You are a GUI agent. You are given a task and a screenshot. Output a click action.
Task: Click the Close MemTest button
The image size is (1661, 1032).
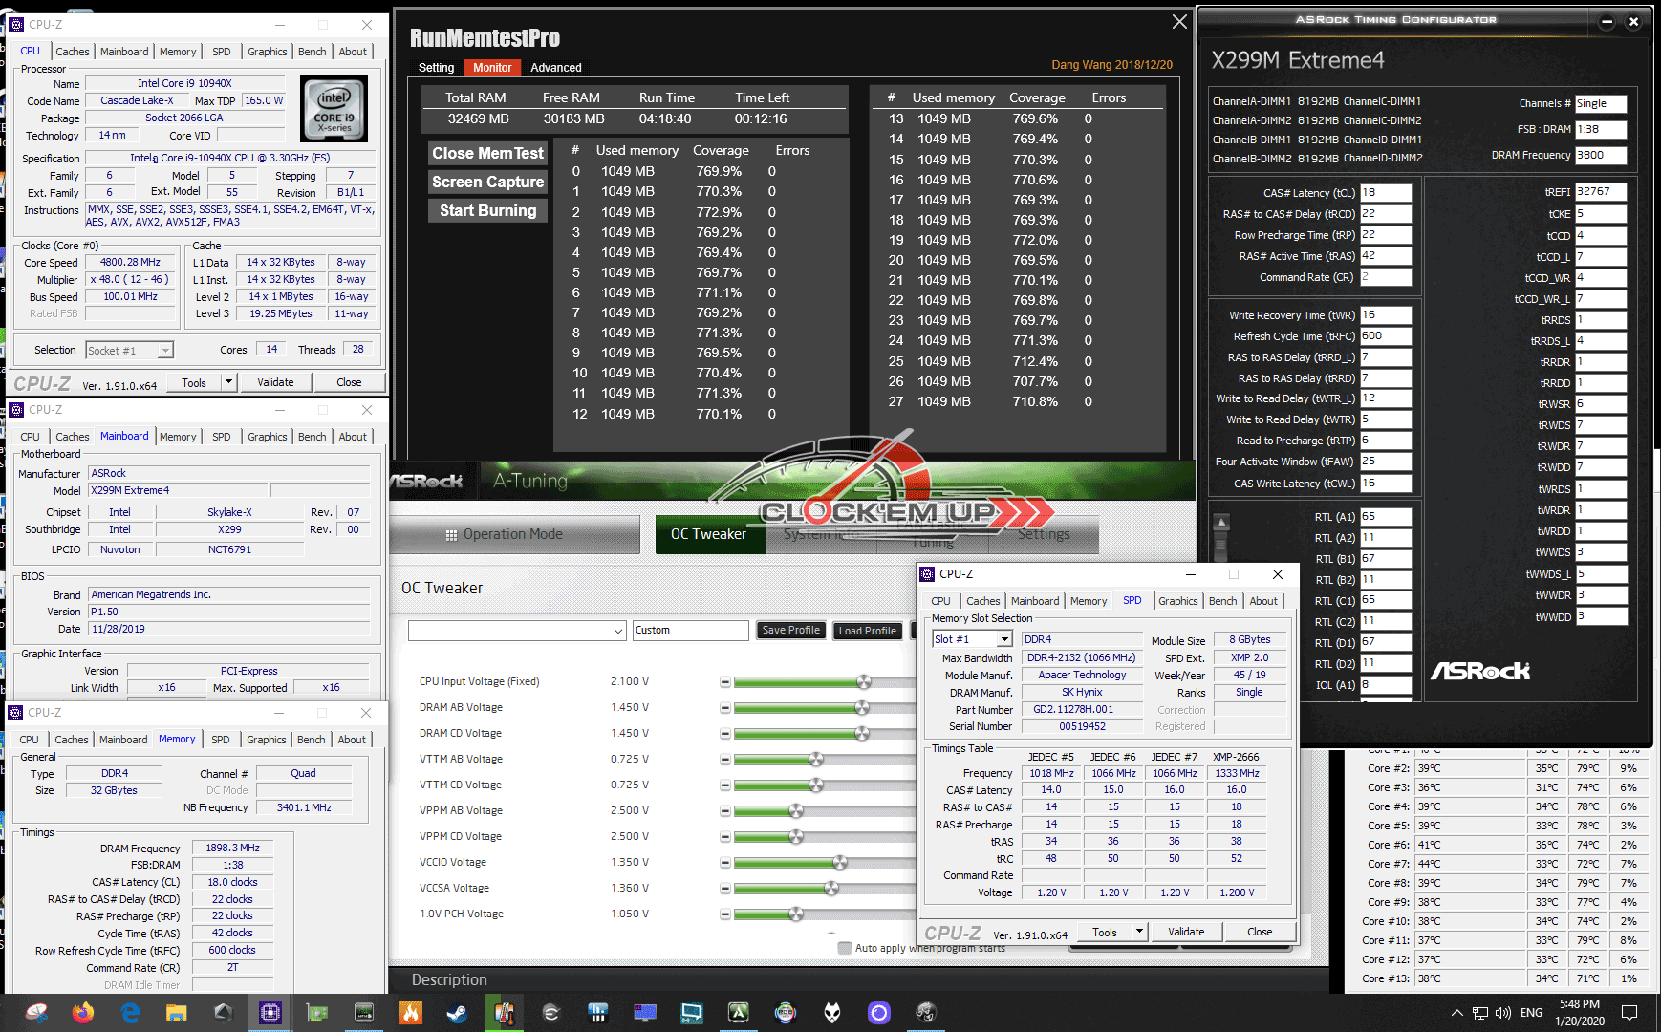(x=487, y=153)
